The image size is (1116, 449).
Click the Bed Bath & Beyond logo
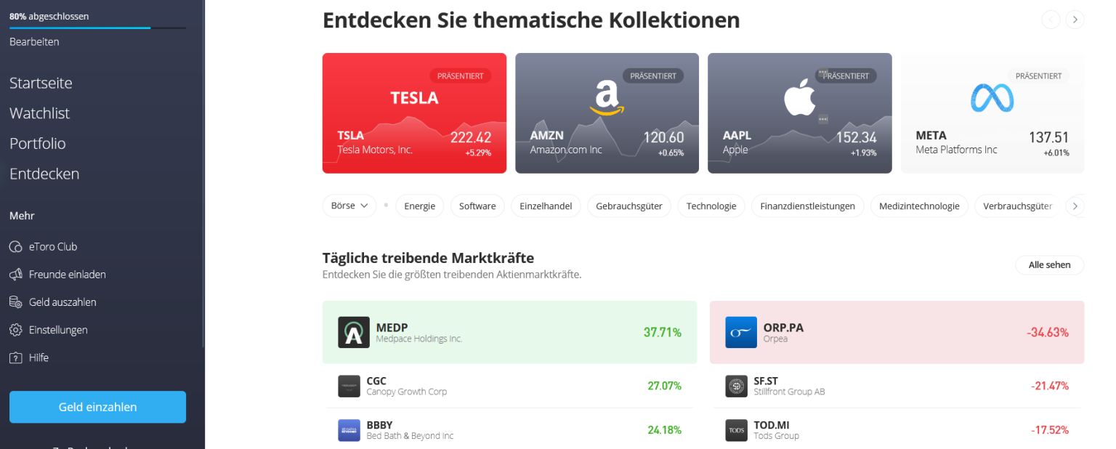pos(349,430)
